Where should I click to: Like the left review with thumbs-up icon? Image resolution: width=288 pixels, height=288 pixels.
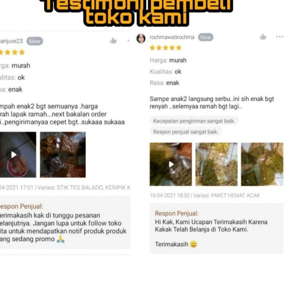113,40
